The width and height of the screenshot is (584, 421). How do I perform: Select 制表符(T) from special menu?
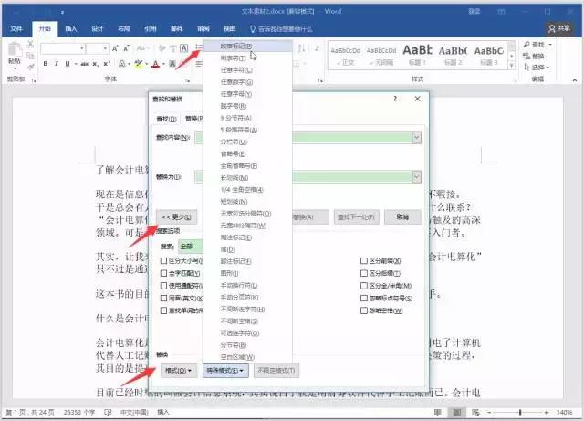tap(247, 58)
